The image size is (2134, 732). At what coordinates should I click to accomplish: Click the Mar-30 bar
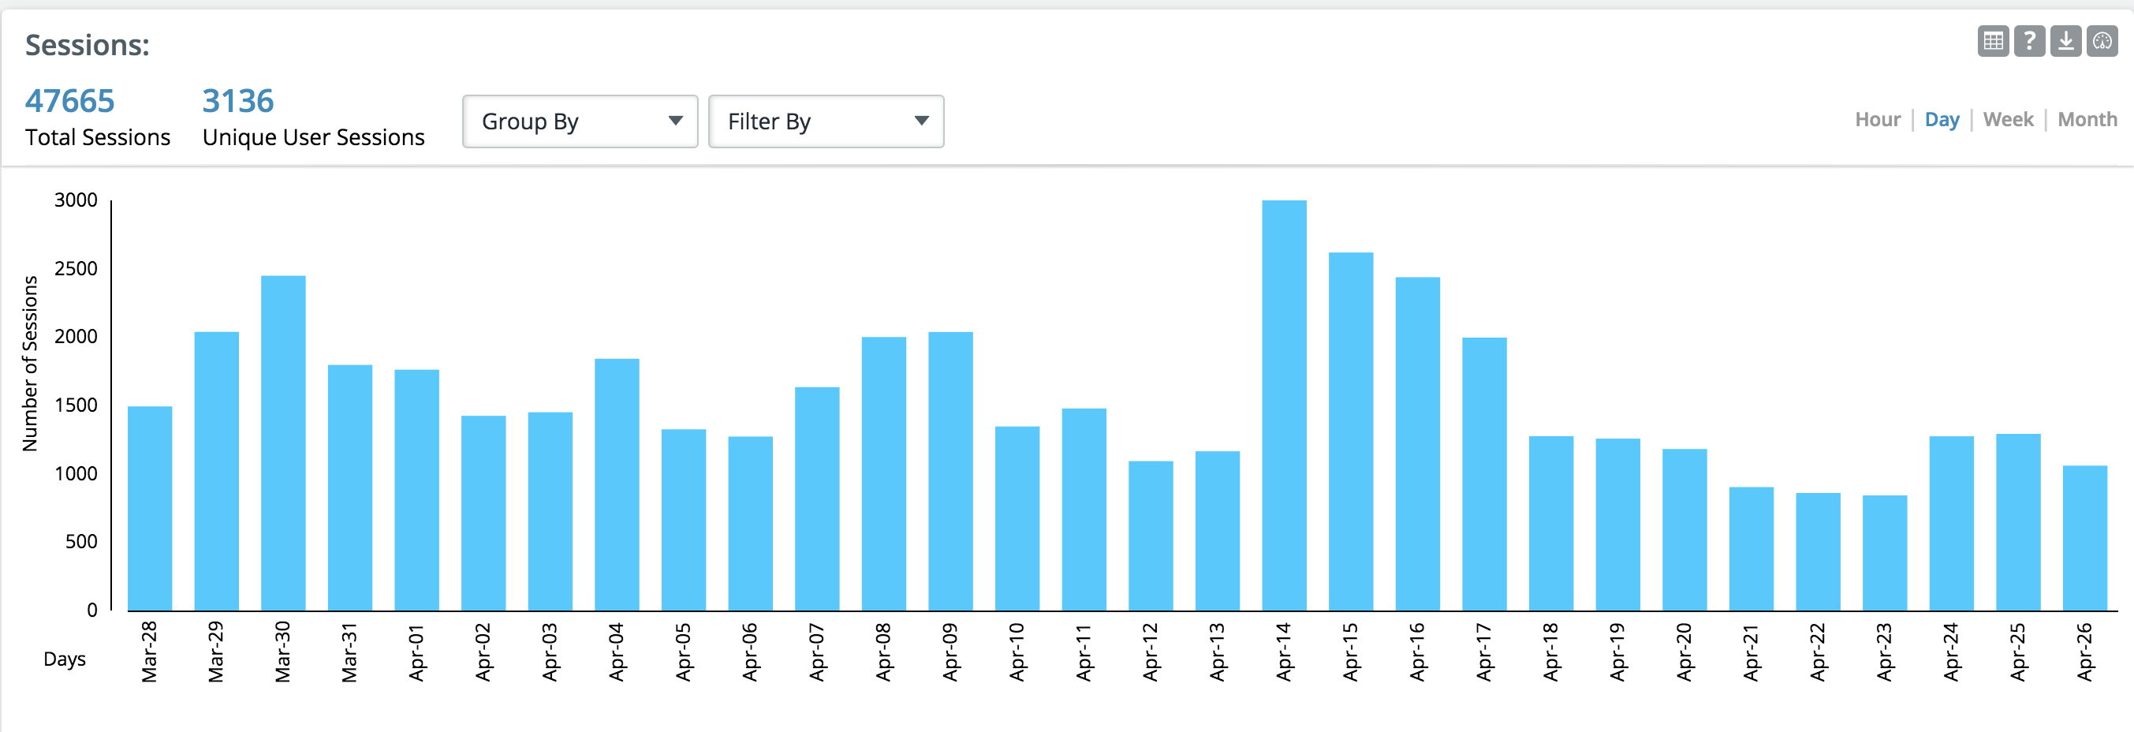[283, 443]
